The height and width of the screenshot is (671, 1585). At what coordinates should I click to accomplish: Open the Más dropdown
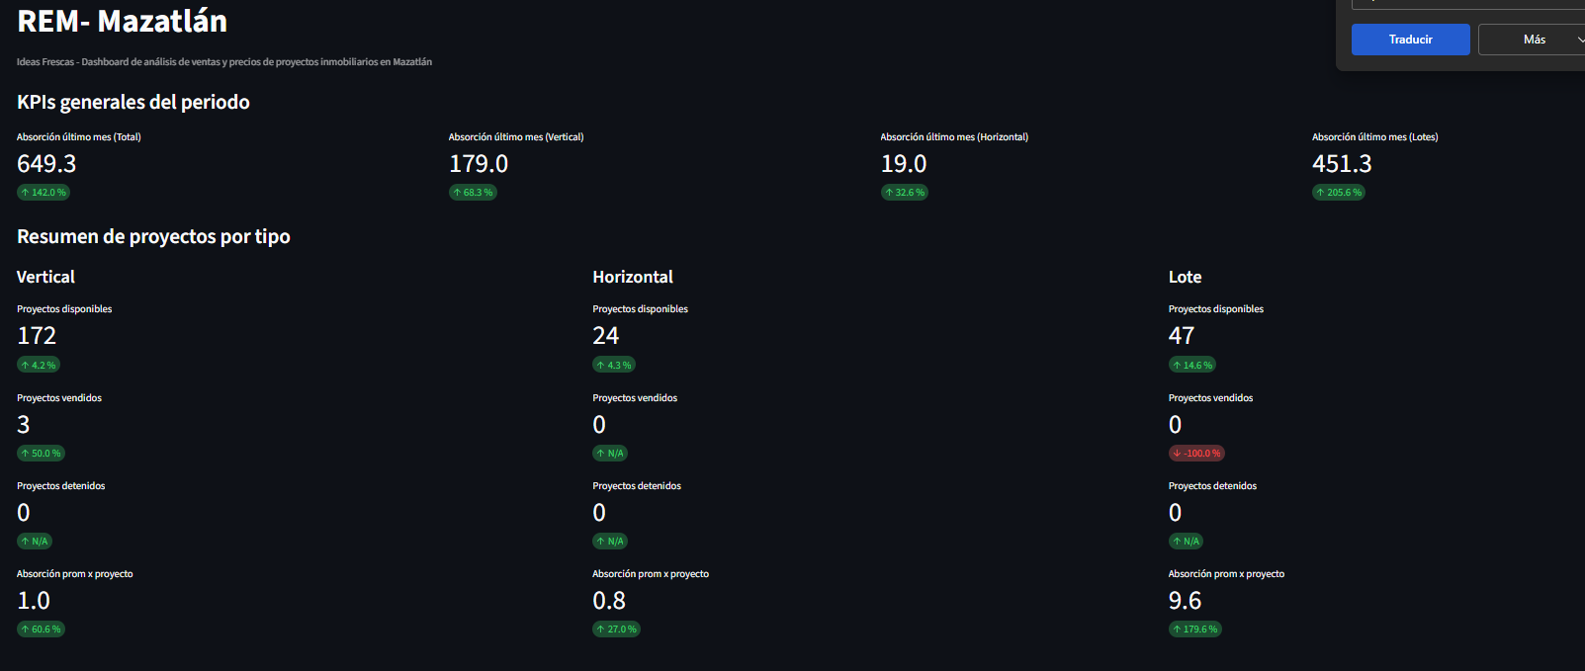click(x=1534, y=40)
